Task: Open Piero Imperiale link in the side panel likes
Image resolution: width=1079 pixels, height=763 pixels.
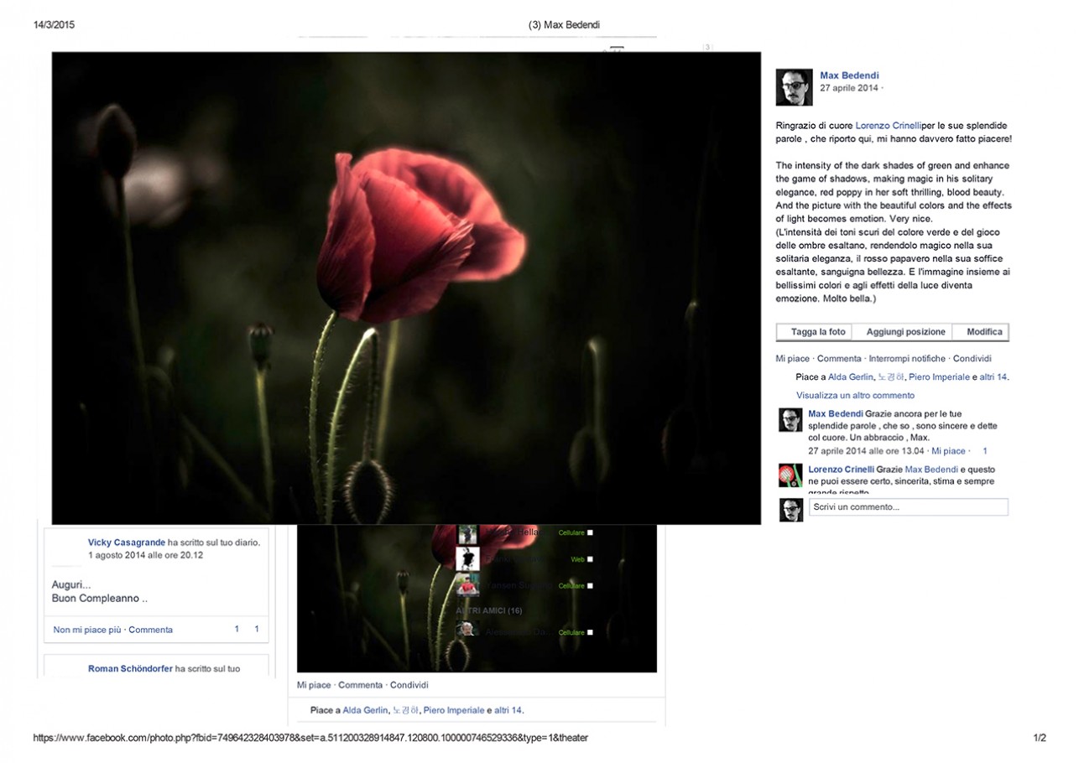Action: click(x=938, y=377)
